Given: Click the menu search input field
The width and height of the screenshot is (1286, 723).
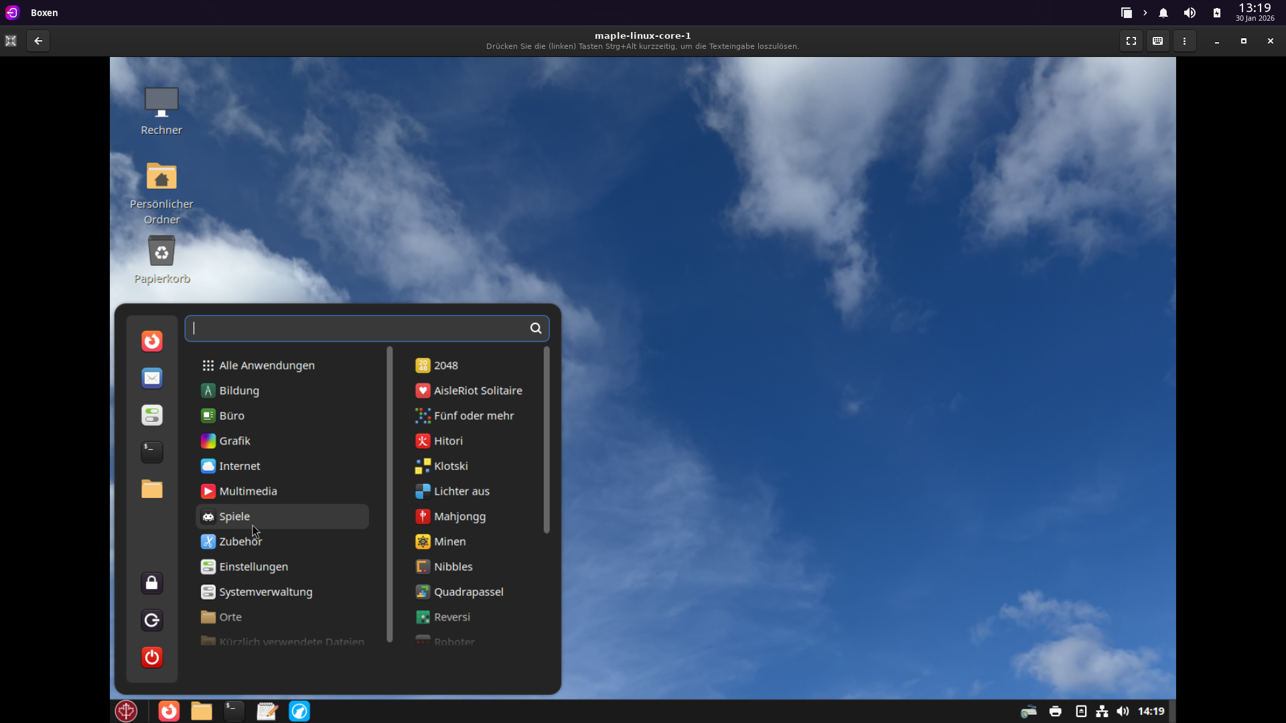Looking at the screenshot, I should (359, 328).
